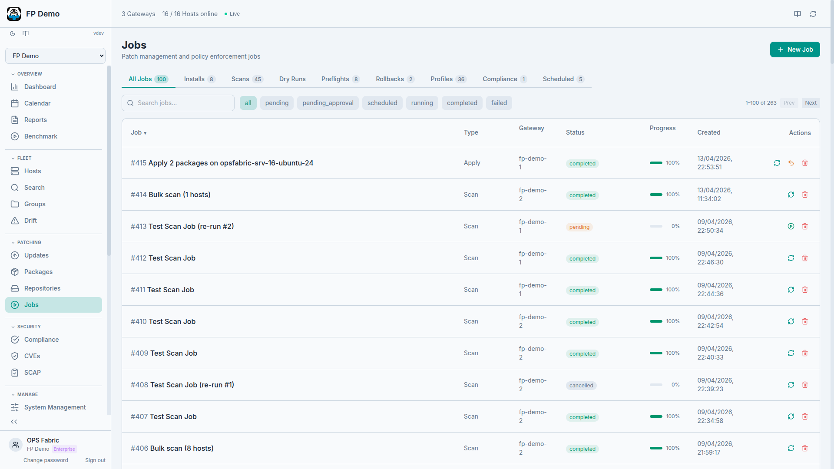Open the Compliance jobs tab
The width and height of the screenshot is (834, 469).
(x=500, y=79)
